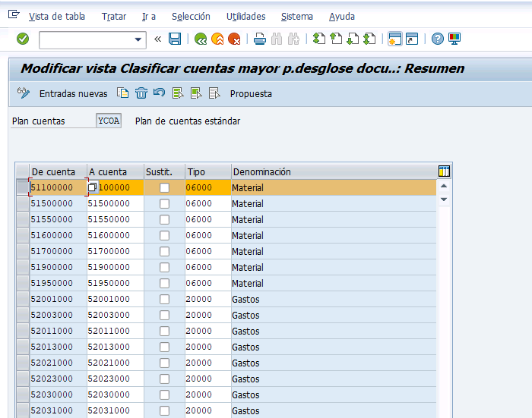This screenshot has width=532, height=418.
Task: Click the Deselect all icon
Action: pyautogui.click(x=214, y=93)
